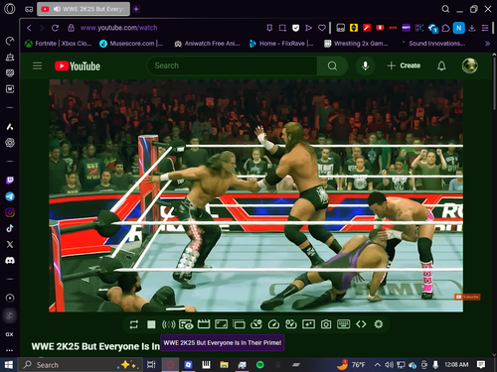Image resolution: width=497 pixels, height=372 pixels.
Task: Click the Create button
Action: click(x=404, y=65)
